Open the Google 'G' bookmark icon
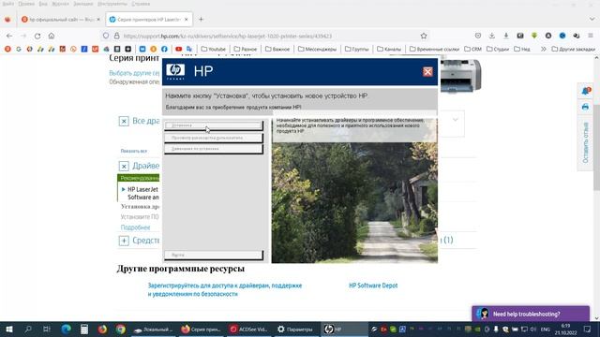This screenshot has height=337, width=600. pos(19,49)
